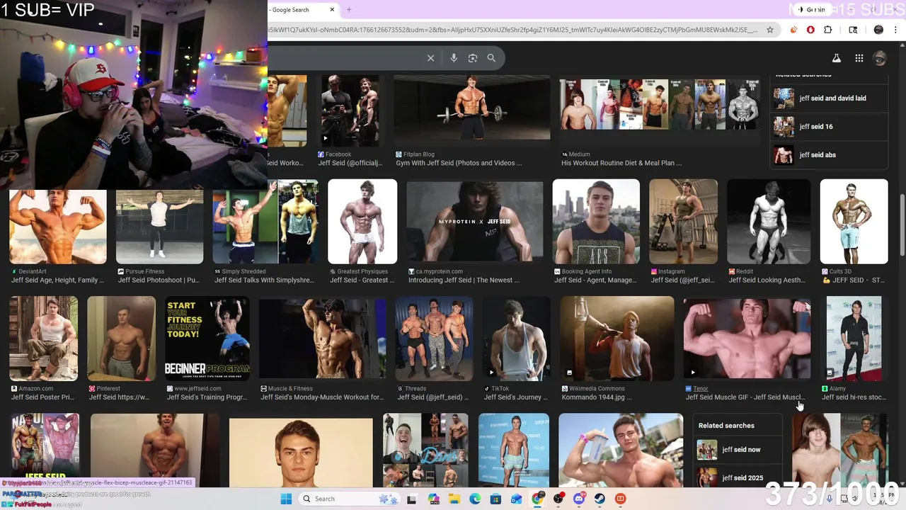
Task: Open Alamy 'Jeff seid hi-res stock' image
Action: click(854, 339)
